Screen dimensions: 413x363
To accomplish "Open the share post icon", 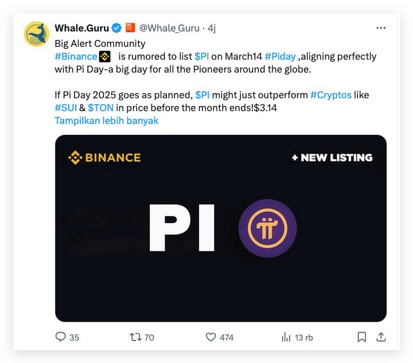I will (x=380, y=337).
